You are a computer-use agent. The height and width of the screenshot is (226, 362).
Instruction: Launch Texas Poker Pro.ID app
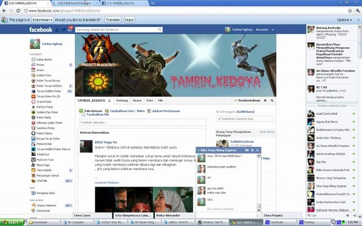pos(48,97)
